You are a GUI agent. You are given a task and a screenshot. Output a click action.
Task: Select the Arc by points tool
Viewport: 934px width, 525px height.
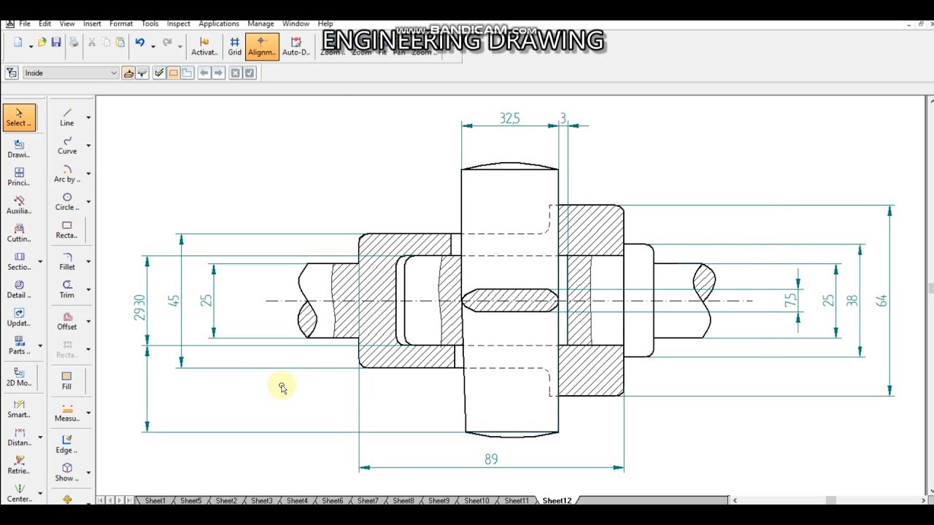click(67, 174)
